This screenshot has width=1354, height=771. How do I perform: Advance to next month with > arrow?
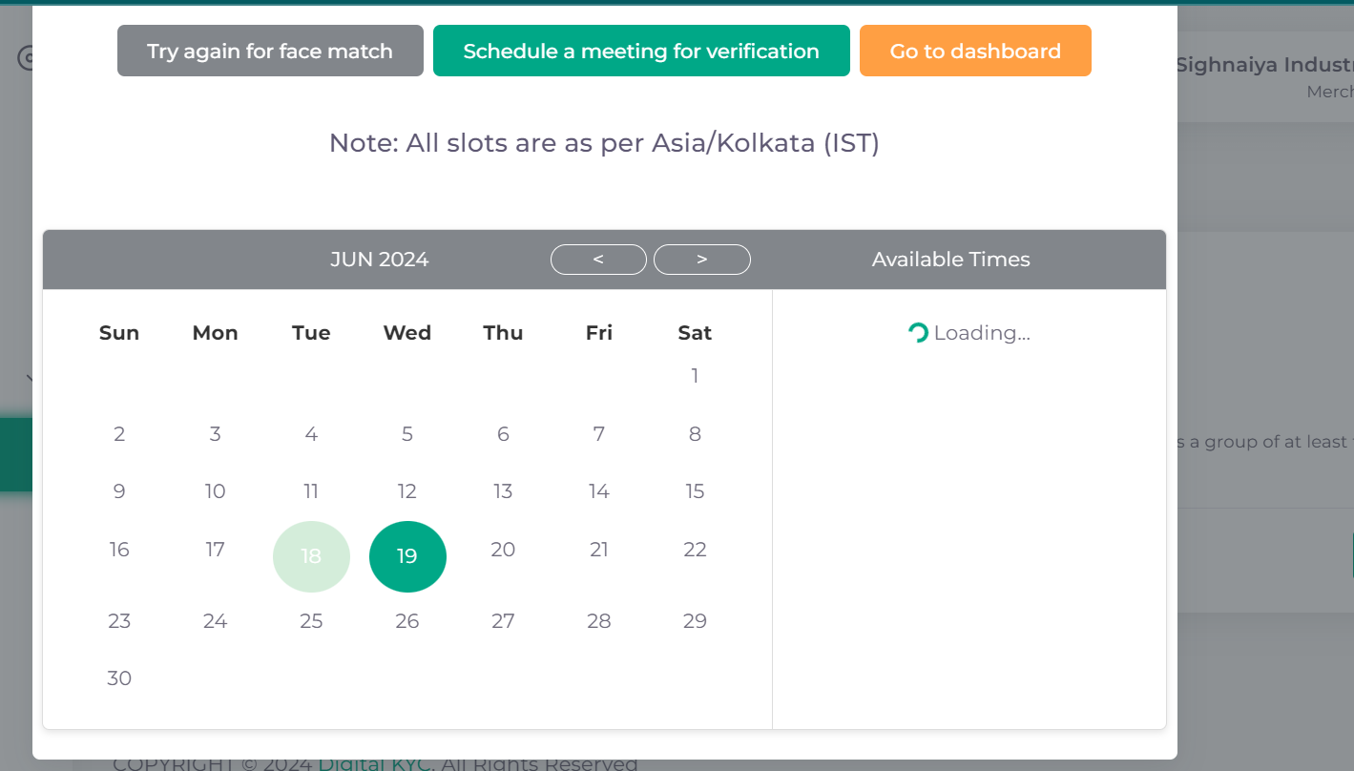point(702,260)
